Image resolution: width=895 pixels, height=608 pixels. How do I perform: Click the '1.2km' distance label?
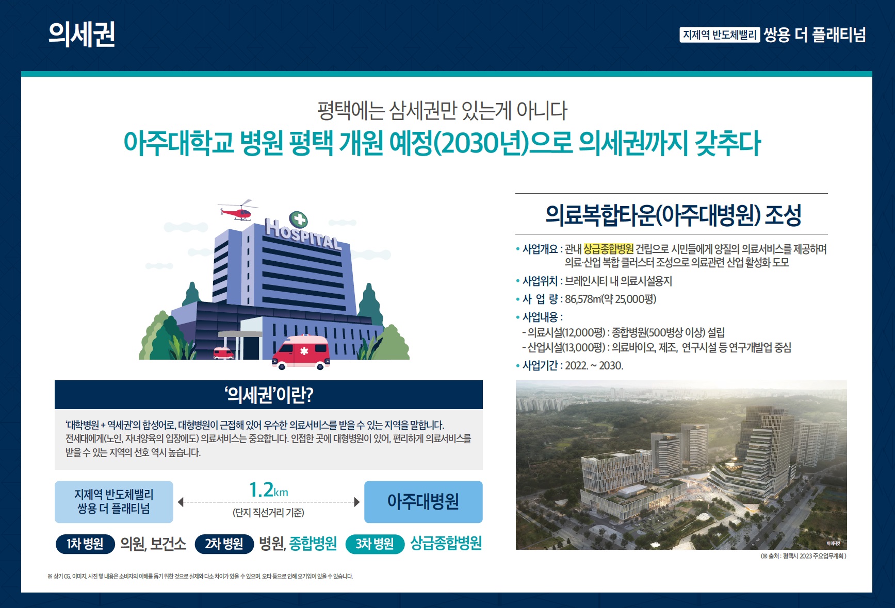click(x=268, y=489)
